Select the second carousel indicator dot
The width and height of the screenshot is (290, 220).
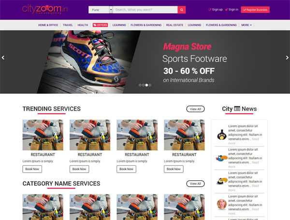click(x=144, y=85)
